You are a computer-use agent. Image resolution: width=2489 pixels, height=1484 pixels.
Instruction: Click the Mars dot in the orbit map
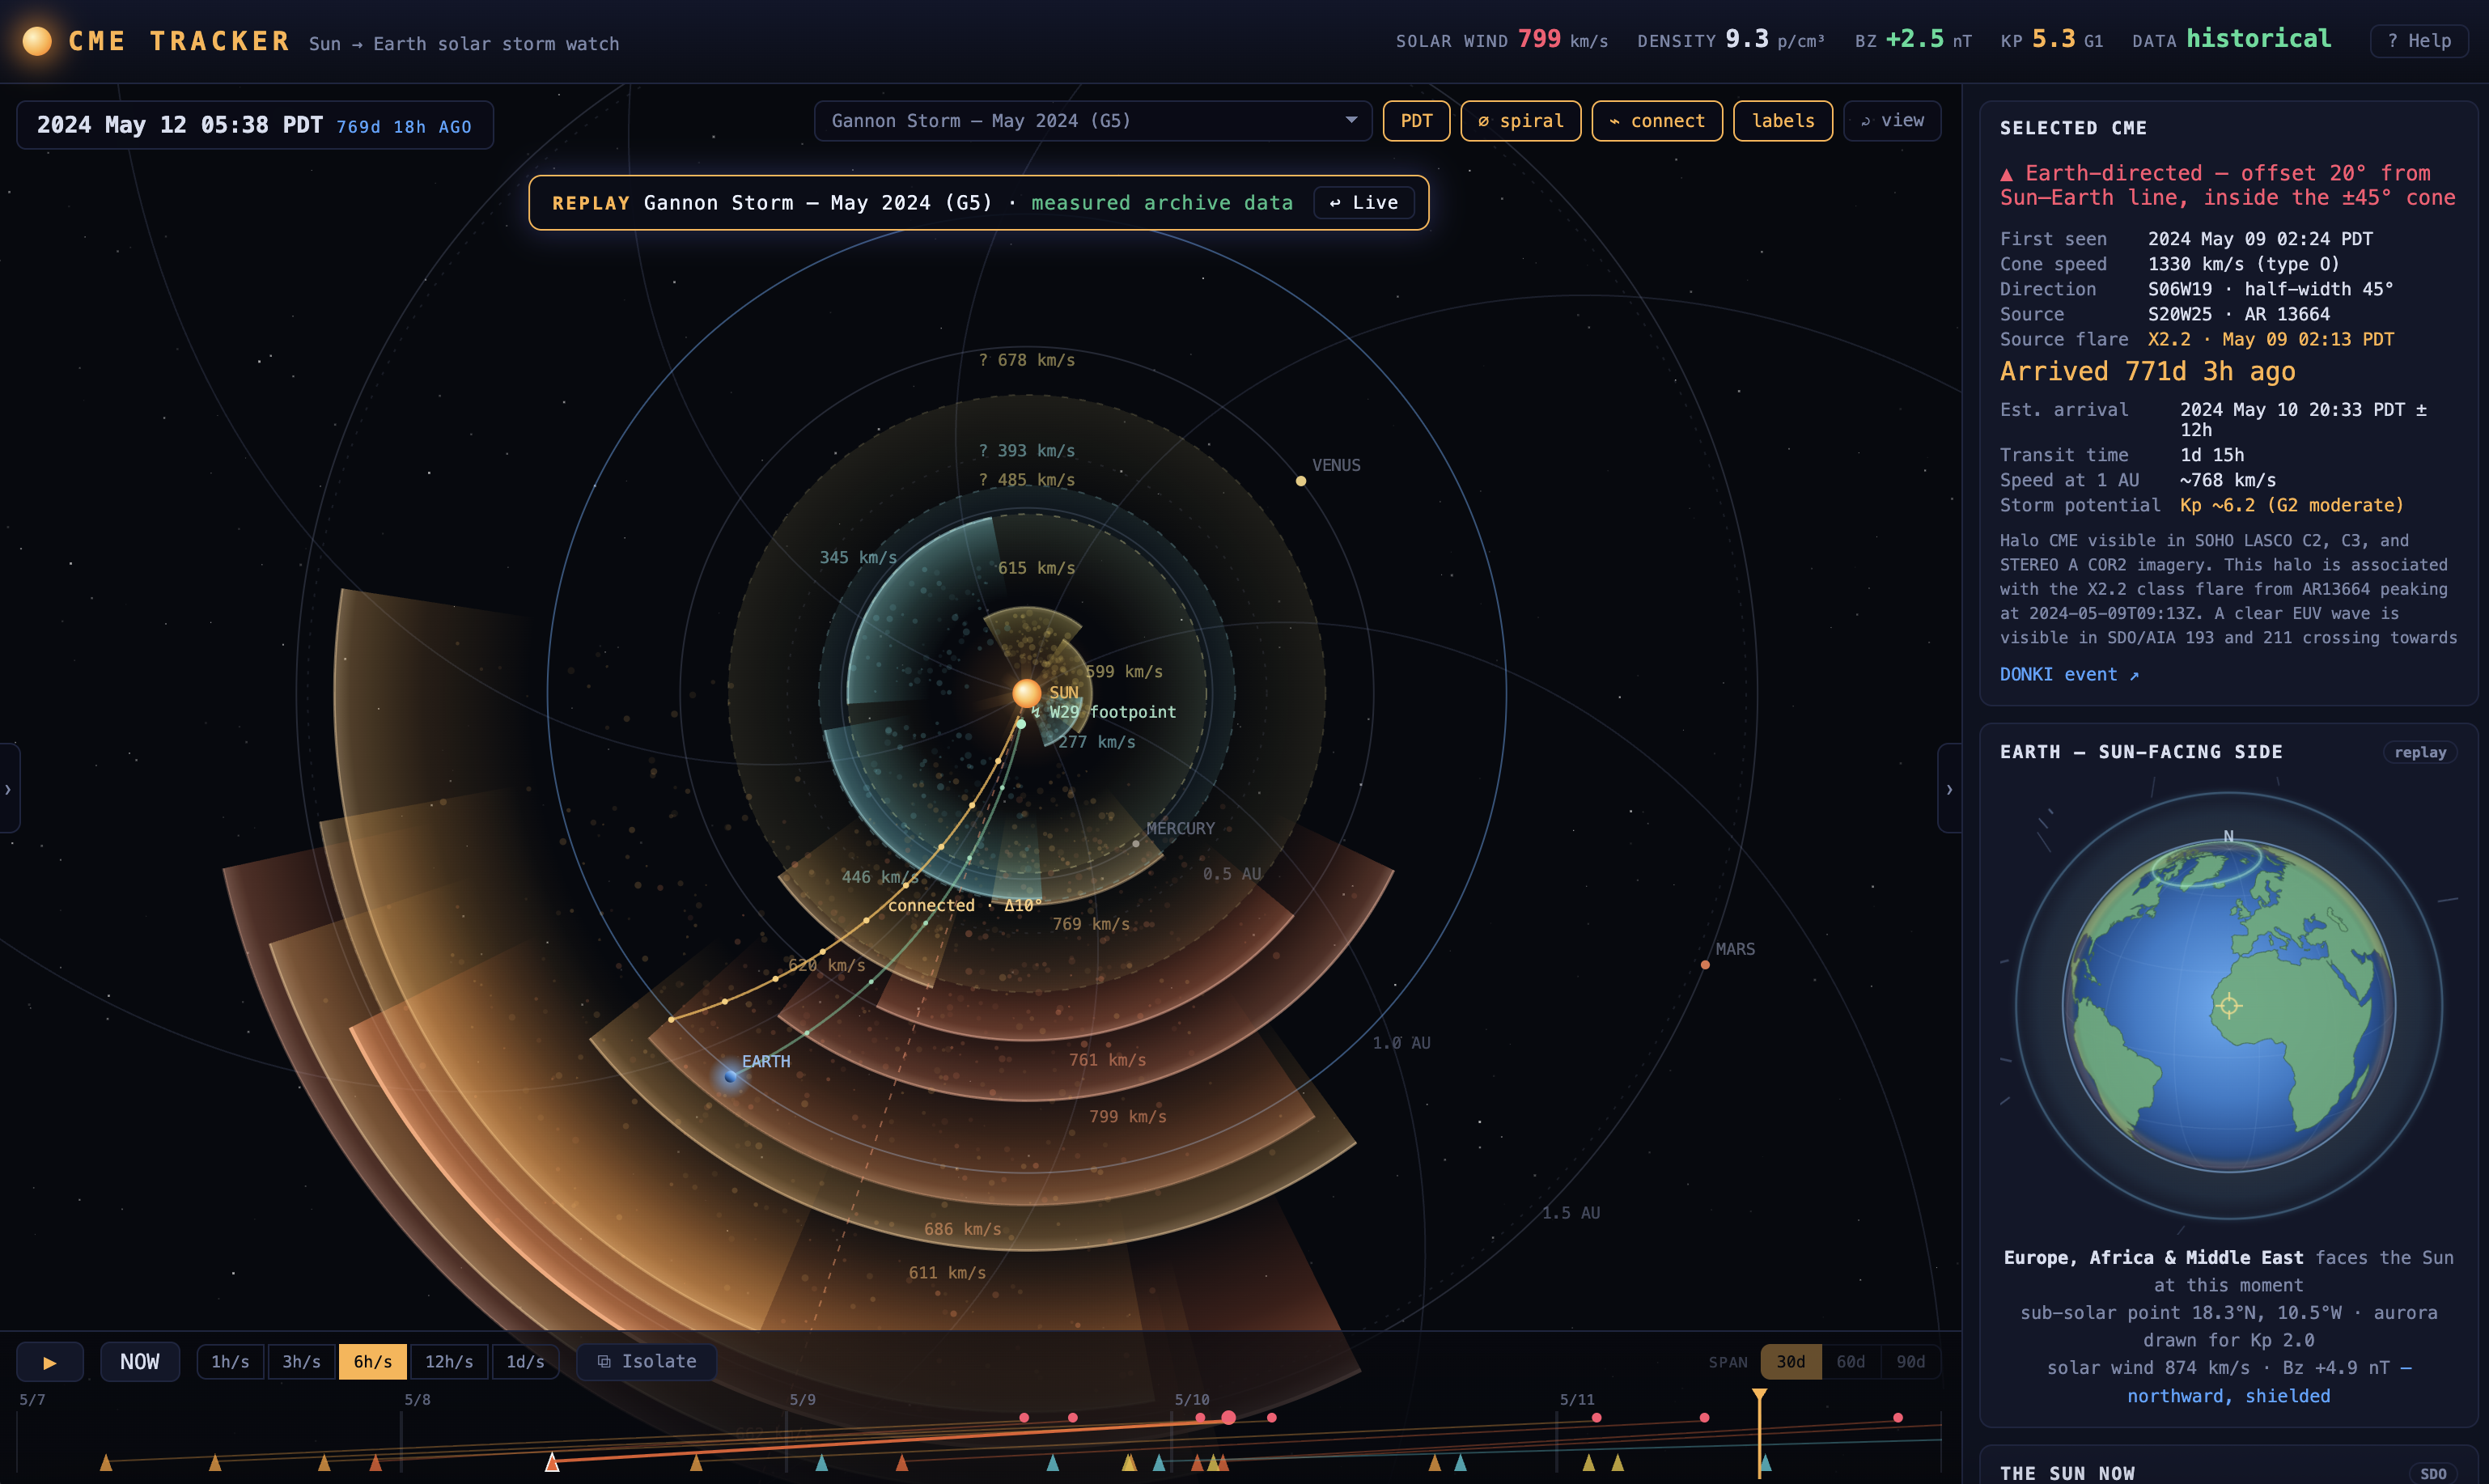pos(1705,965)
